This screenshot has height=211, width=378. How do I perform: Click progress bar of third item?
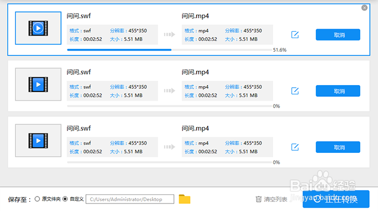[x=170, y=162]
